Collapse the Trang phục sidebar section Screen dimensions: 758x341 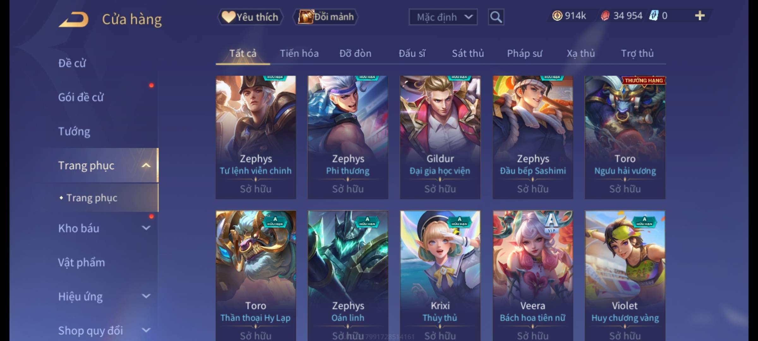pos(146,165)
